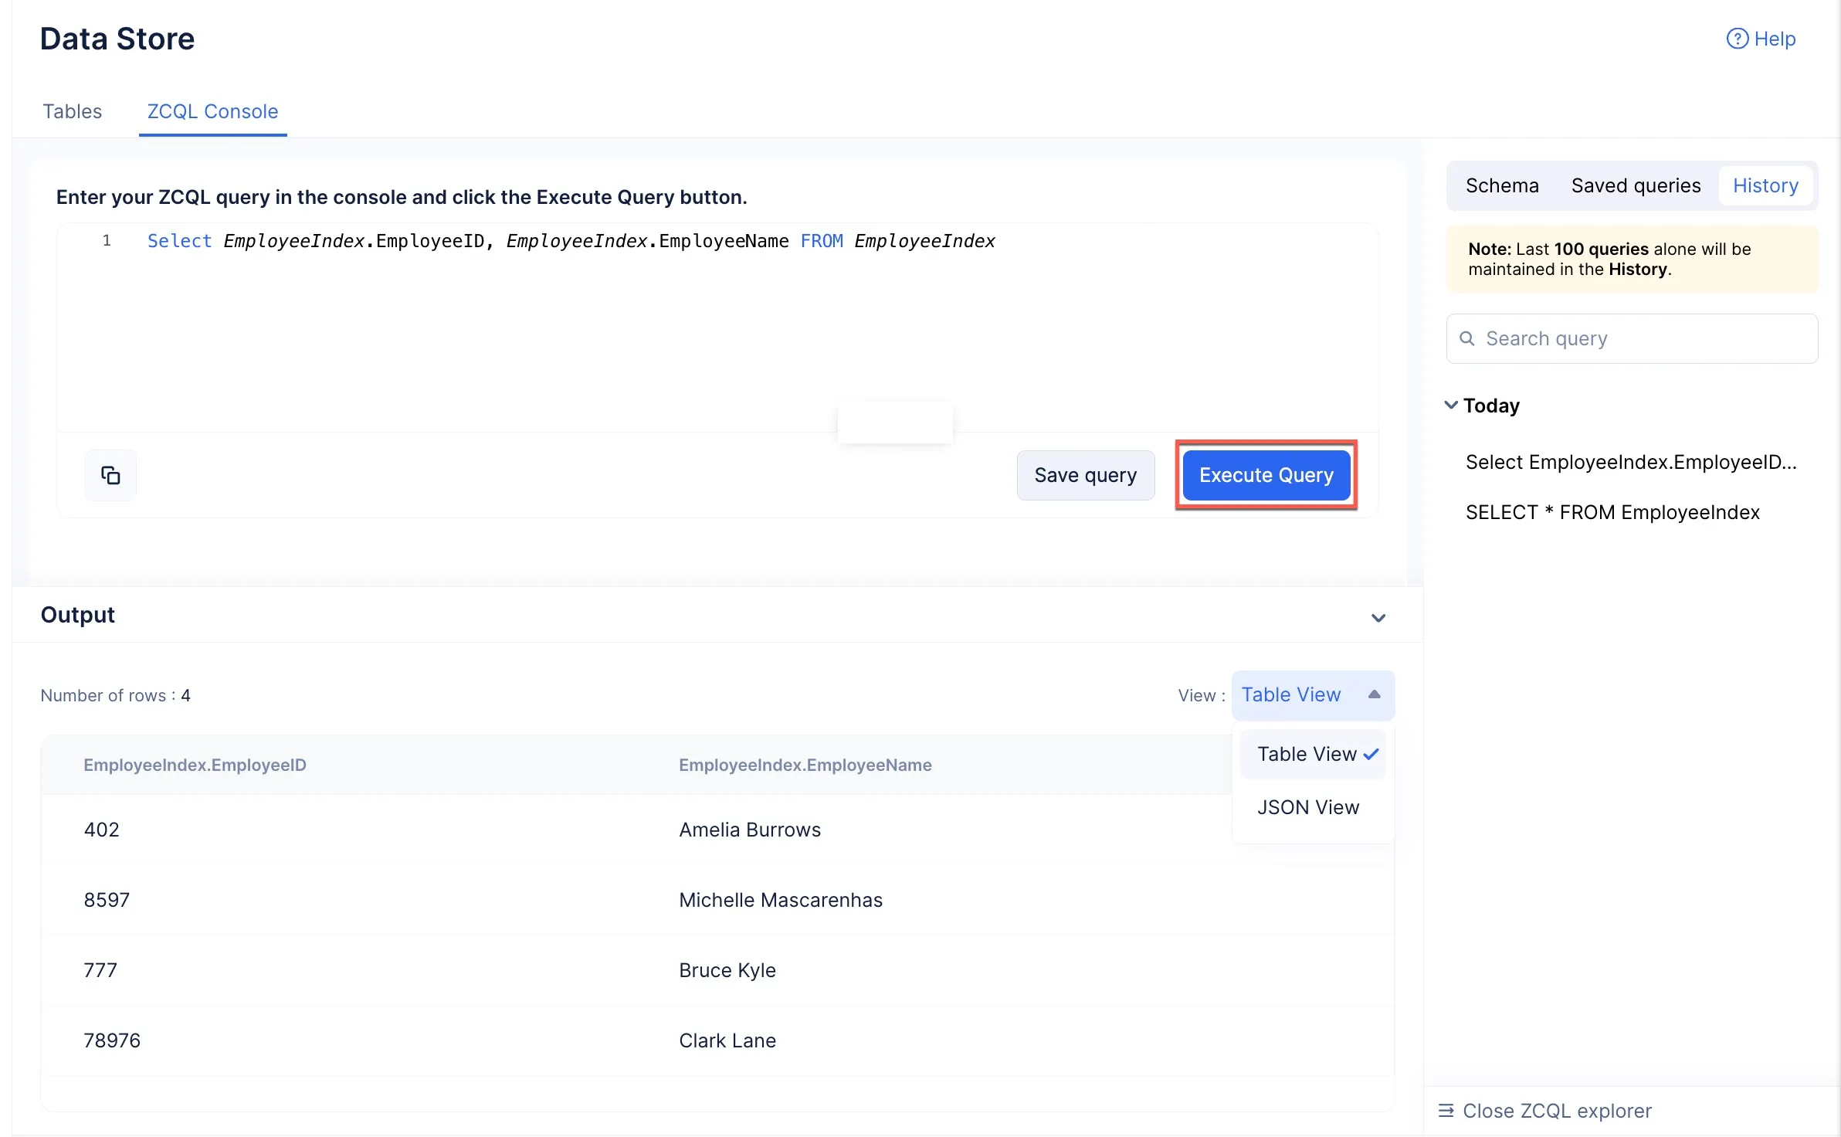1841x1137 pixels.
Task: Click the EmployeeIndex.EmployeeName column header
Action: (x=805, y=765)
